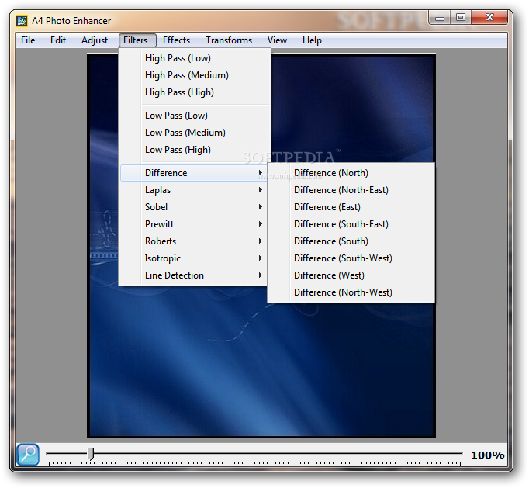Open the File menu
This screenshot has height=488, width=529.
(x=28, y=40)
